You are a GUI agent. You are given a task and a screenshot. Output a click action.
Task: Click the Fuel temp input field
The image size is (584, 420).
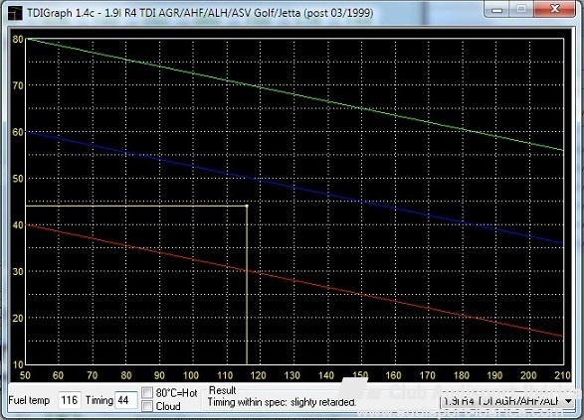coord(70,400)
